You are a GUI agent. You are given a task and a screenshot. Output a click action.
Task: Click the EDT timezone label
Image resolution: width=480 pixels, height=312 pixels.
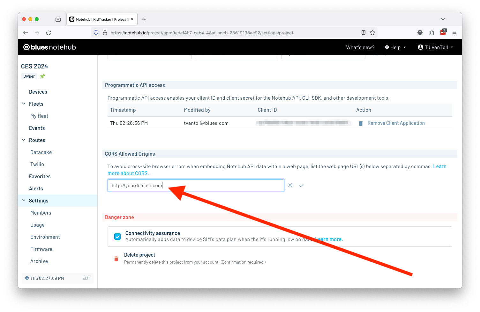click(86, 278)
